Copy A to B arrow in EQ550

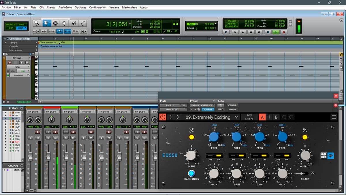pos(269,117)
